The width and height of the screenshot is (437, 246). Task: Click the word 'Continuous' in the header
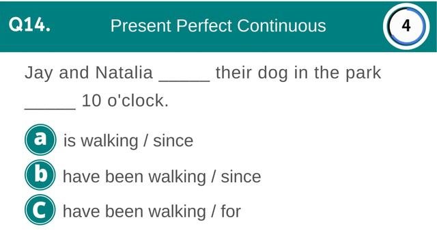pyautogui.click(x=281, y=26)
